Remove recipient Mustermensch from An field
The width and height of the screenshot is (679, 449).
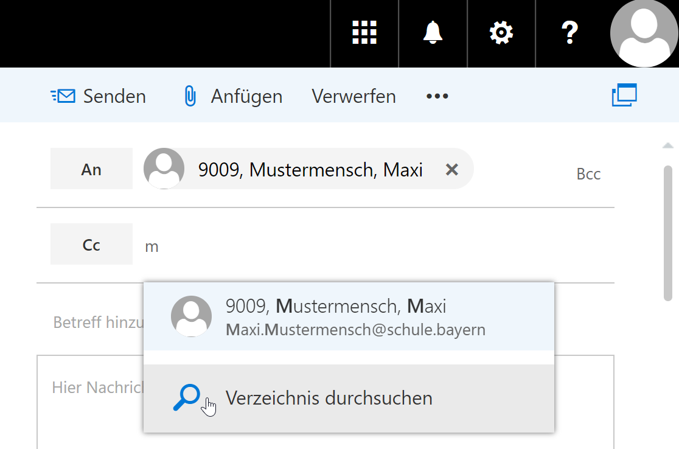[x=451, y=170]
